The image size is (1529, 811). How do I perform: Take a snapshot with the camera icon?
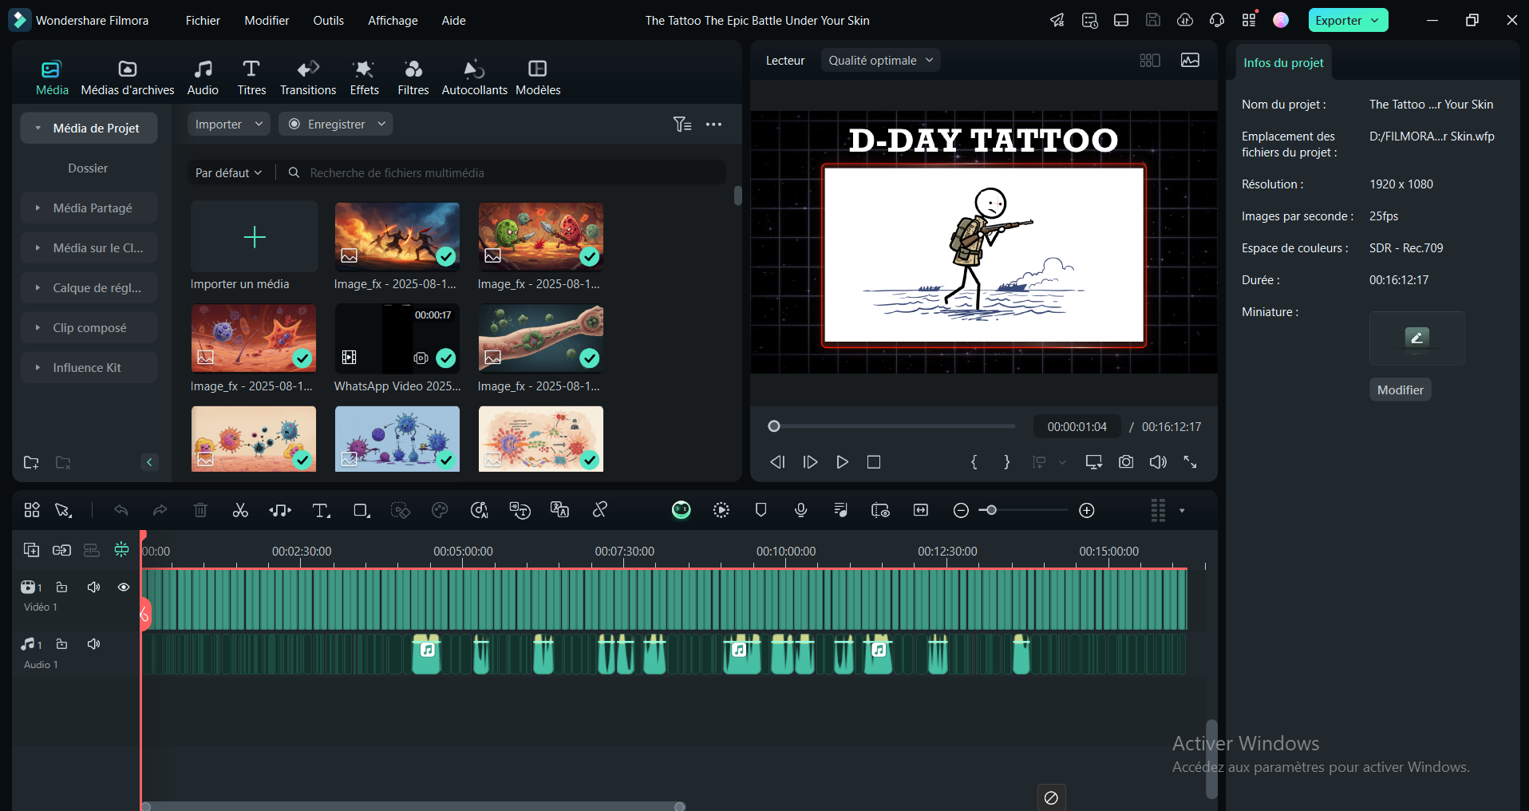[x=1125, y=462]
